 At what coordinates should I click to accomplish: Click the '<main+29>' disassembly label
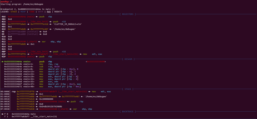pyautogui.click(x=29, y=77)
